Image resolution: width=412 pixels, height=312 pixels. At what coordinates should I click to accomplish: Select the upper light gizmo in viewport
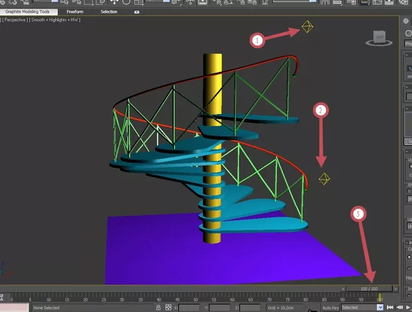[x=308, y=27]
